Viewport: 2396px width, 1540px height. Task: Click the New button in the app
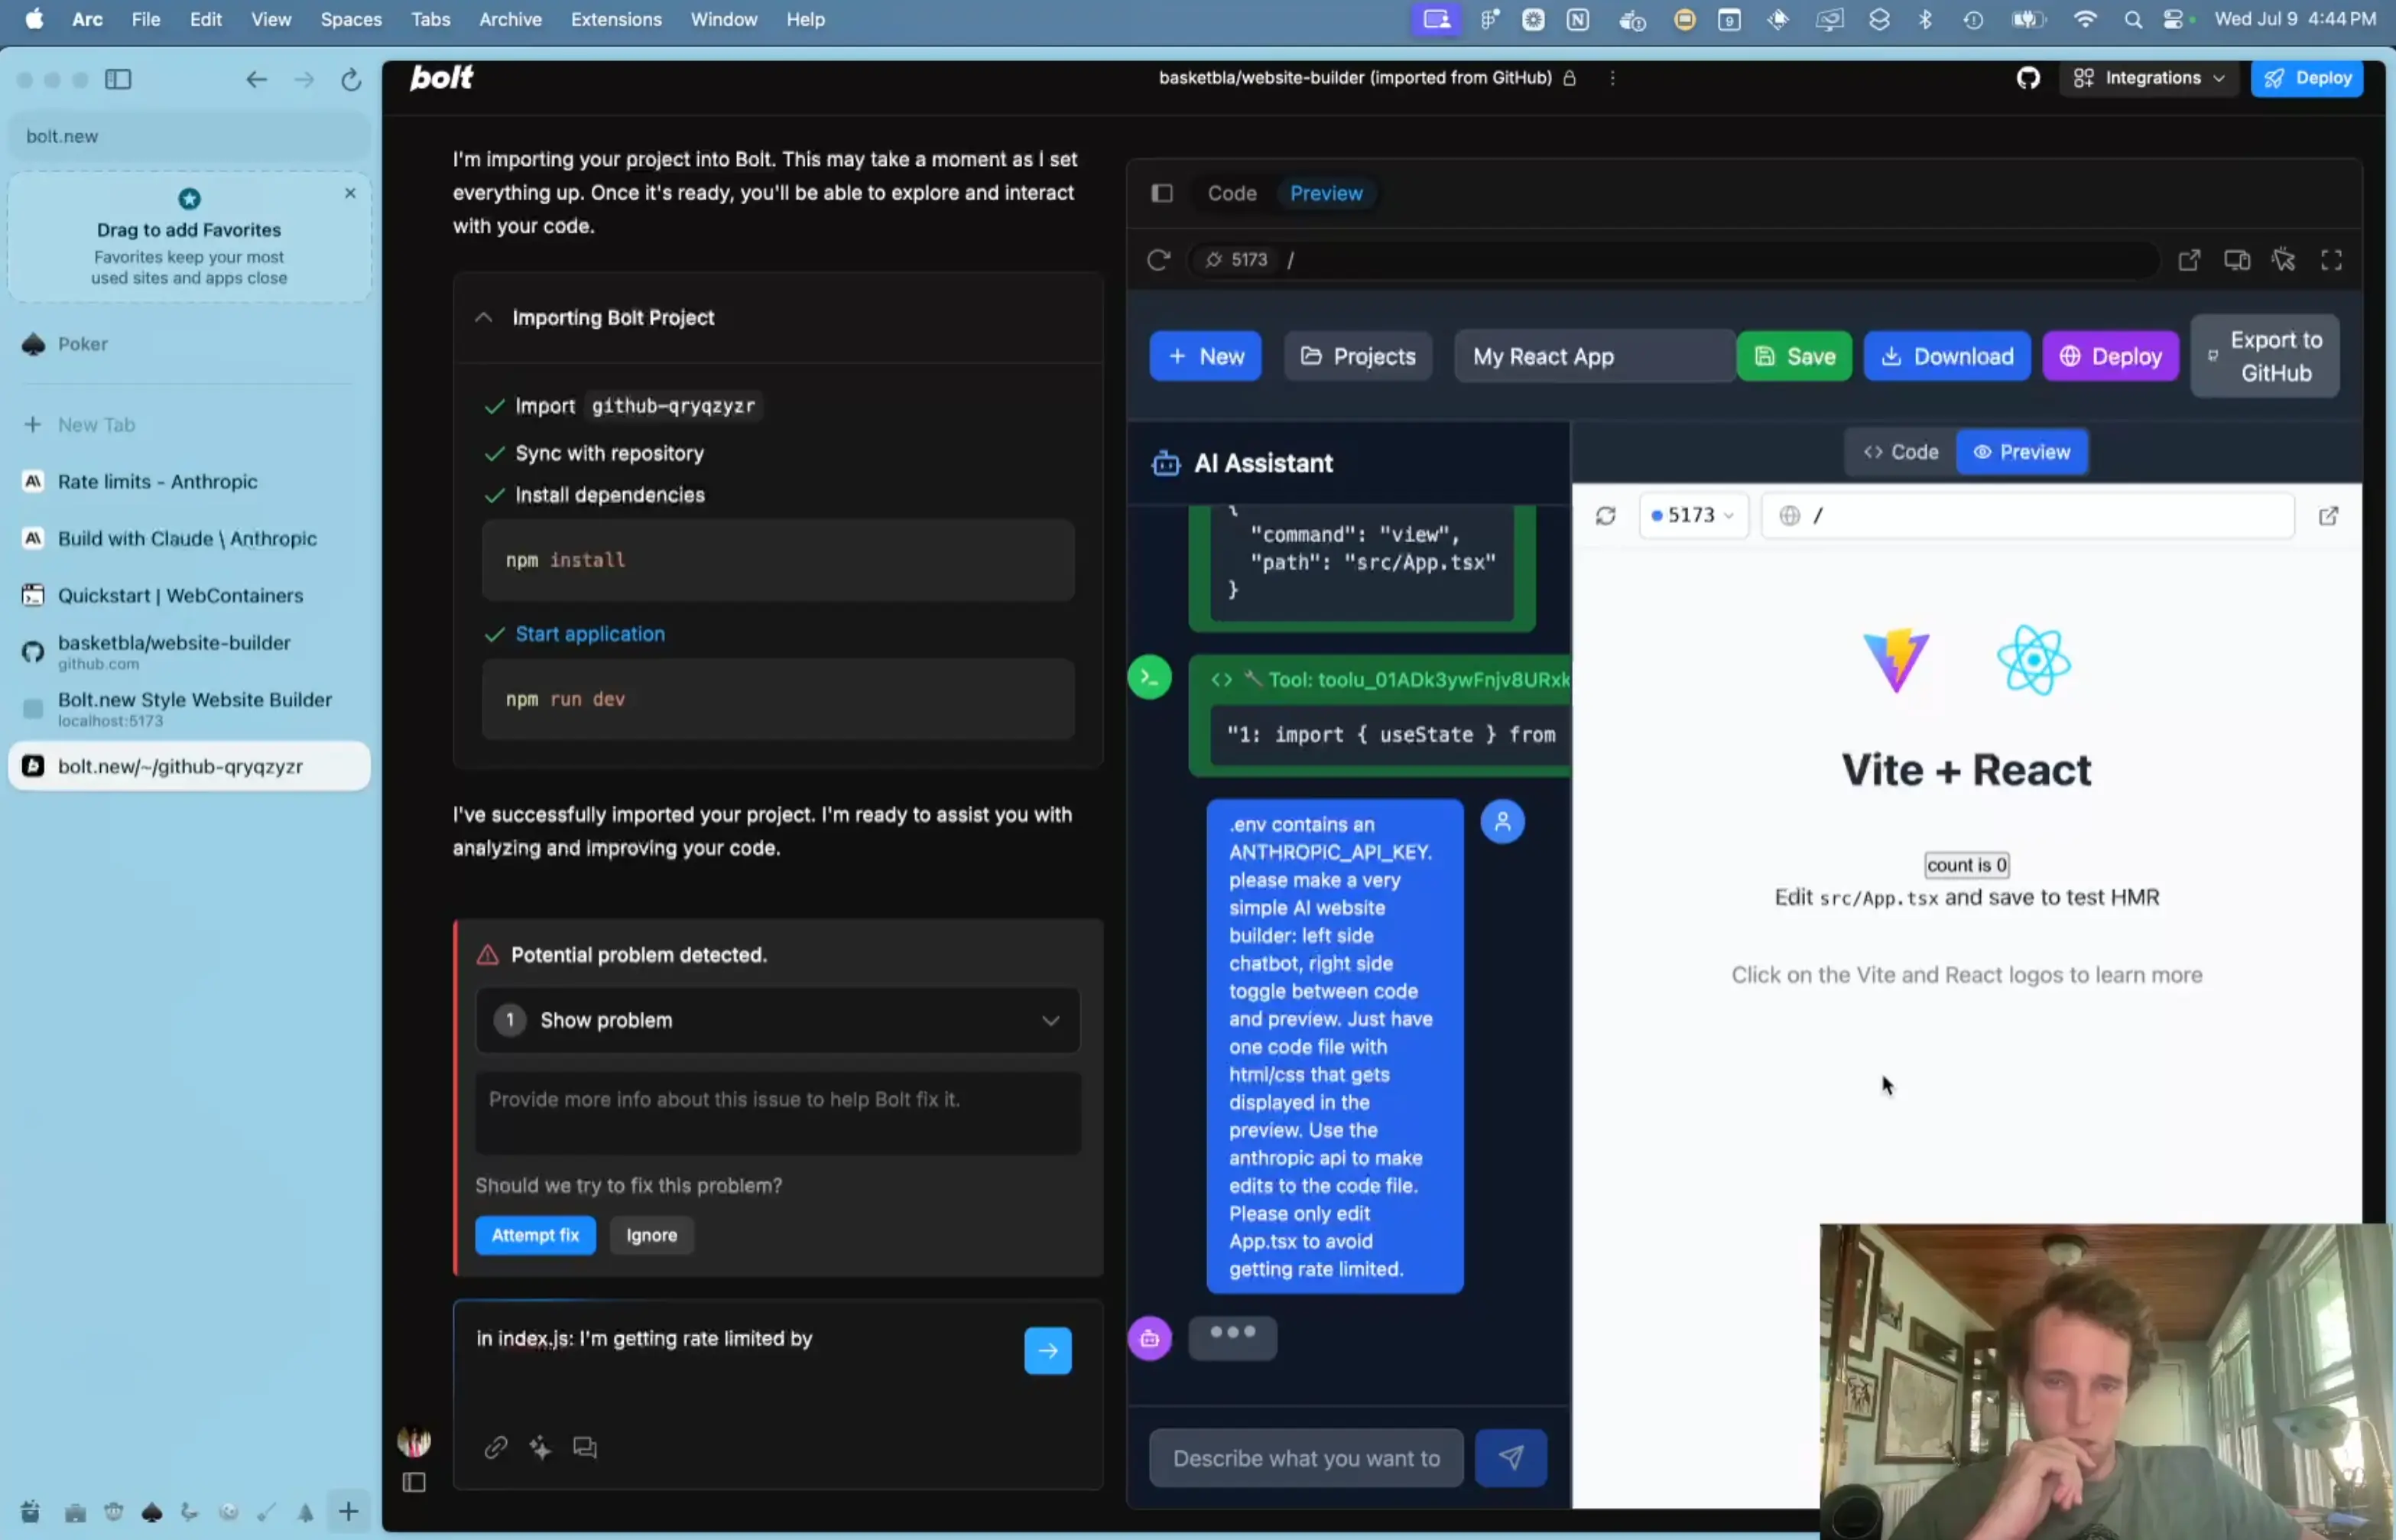click(1206, 356)
